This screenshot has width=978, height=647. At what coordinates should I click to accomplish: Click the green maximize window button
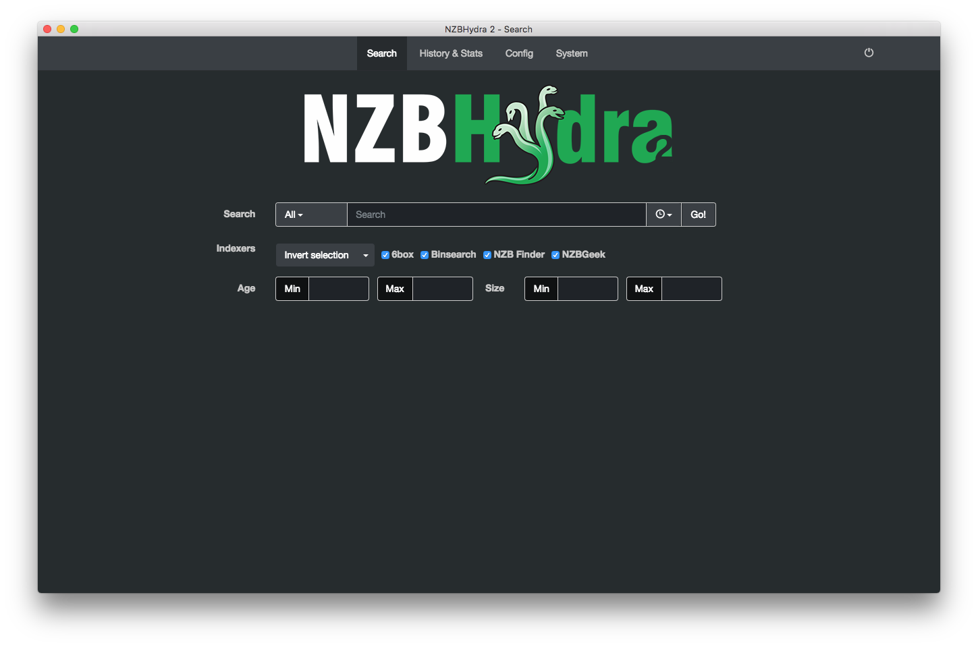pyautogui.click(x=74, y=29)
